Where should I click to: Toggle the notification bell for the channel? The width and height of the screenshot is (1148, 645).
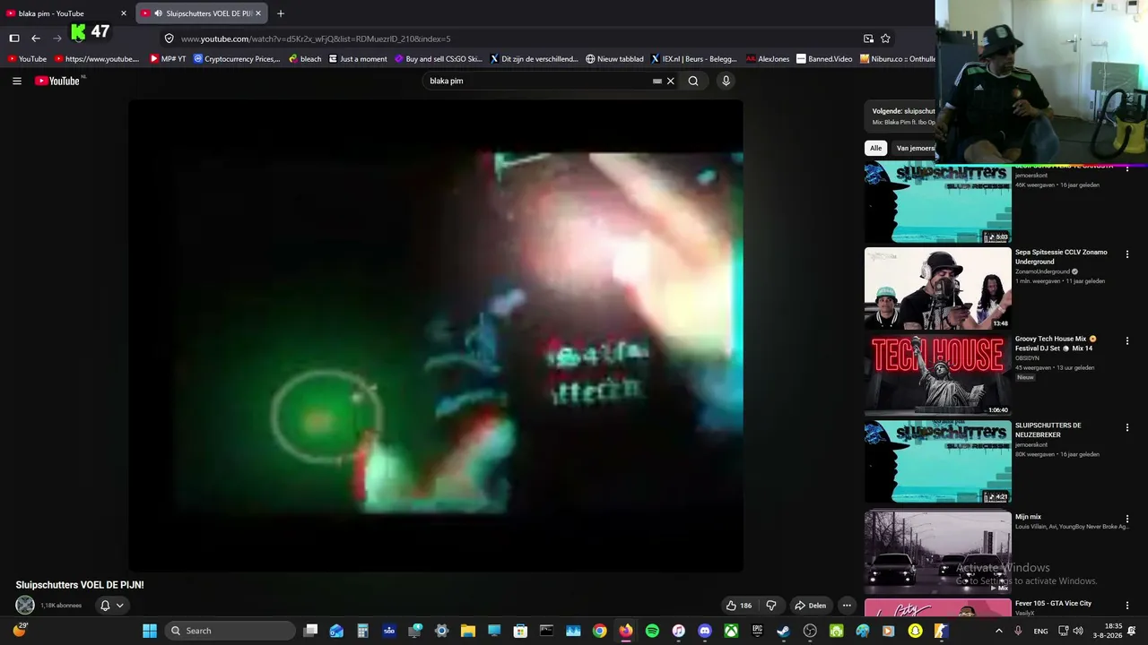(105, 606)
